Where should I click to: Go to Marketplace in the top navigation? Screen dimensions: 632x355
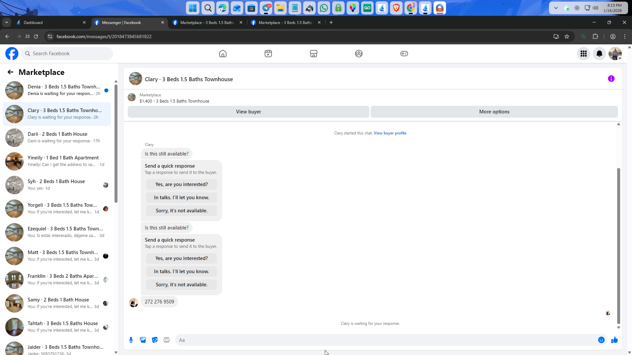313,54
